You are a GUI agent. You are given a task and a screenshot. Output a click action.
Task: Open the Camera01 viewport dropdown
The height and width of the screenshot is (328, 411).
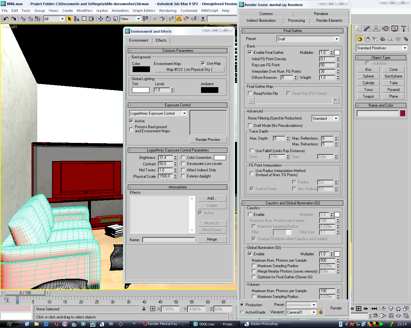(314, 312)
